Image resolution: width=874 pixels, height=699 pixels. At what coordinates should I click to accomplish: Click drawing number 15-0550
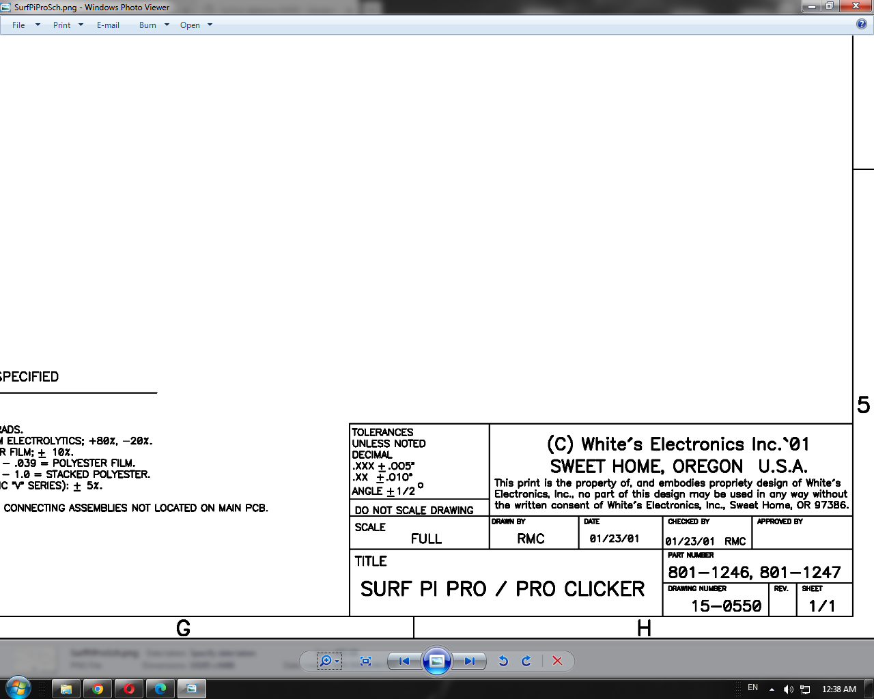tap(727, 606)
